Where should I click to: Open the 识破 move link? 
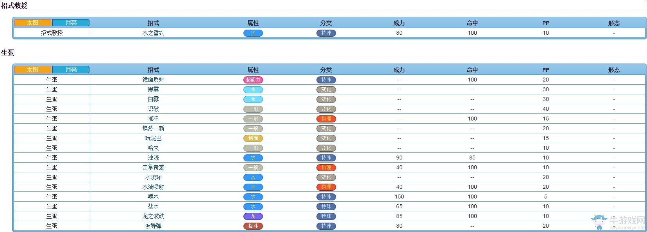[x=153, y=109]
